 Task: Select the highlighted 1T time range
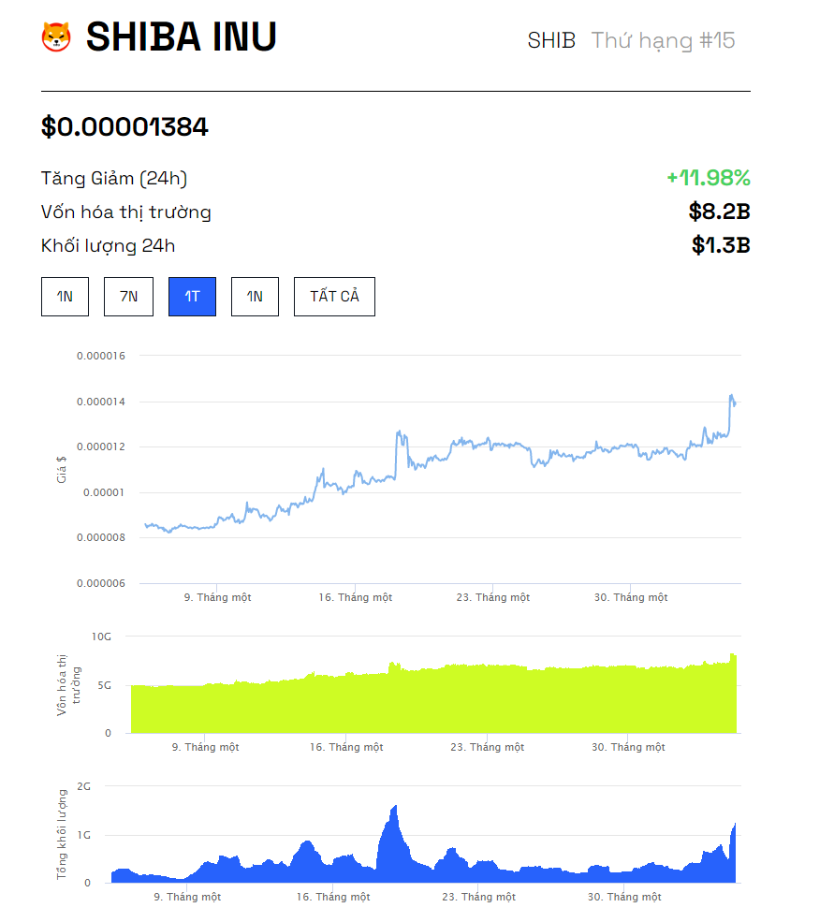coord(192,297)
